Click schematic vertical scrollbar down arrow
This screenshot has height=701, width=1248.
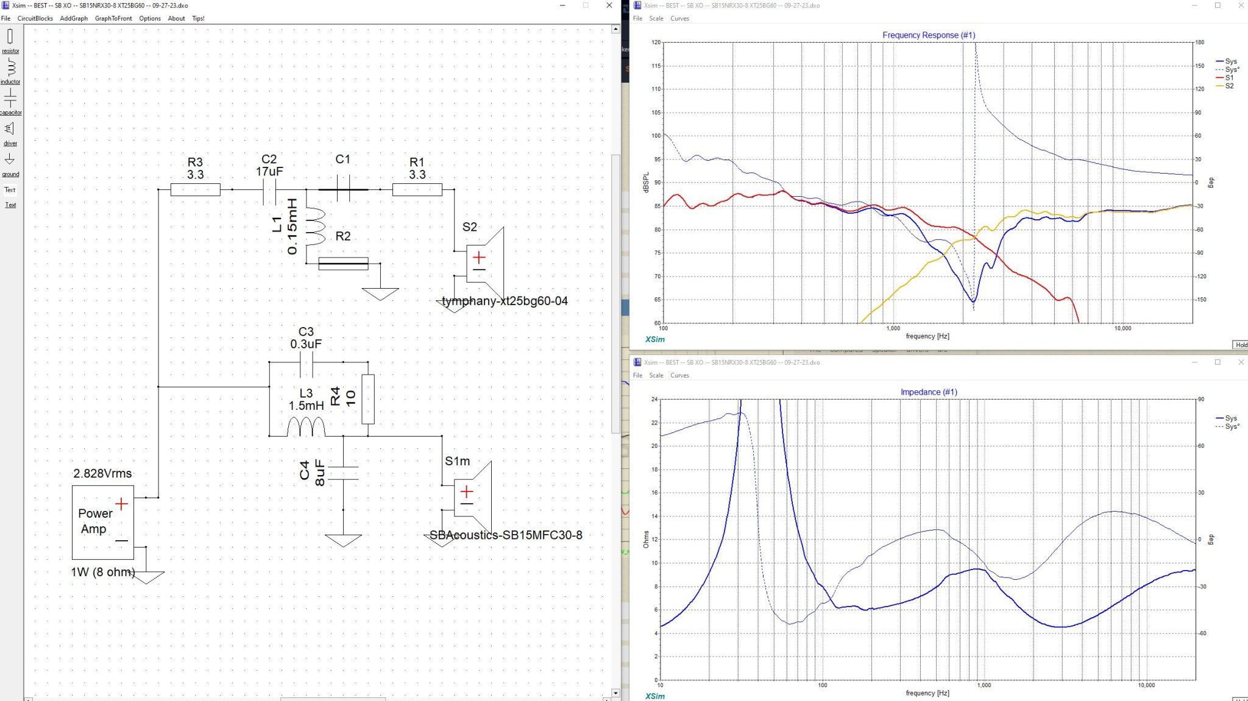point(615,692)
